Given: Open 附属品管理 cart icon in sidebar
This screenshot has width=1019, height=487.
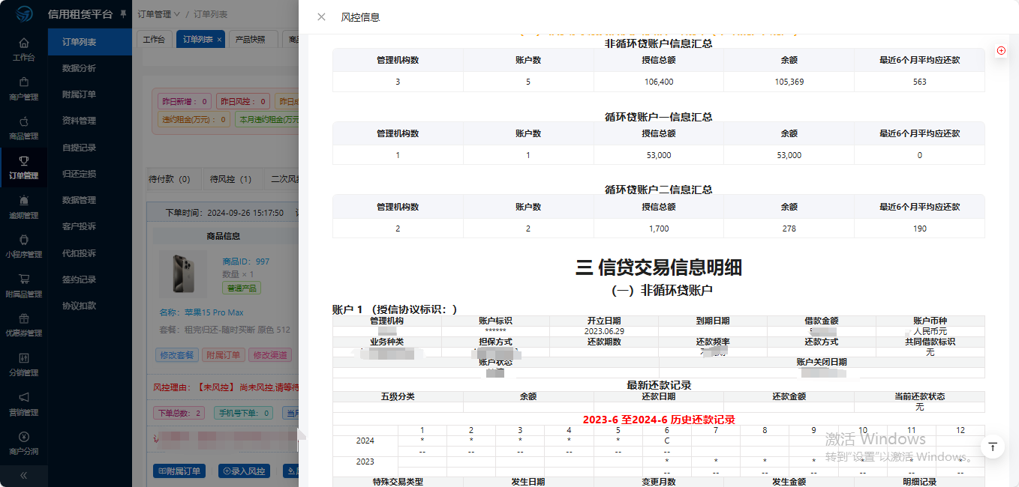Looking at the screenshot, I should 24,279.
